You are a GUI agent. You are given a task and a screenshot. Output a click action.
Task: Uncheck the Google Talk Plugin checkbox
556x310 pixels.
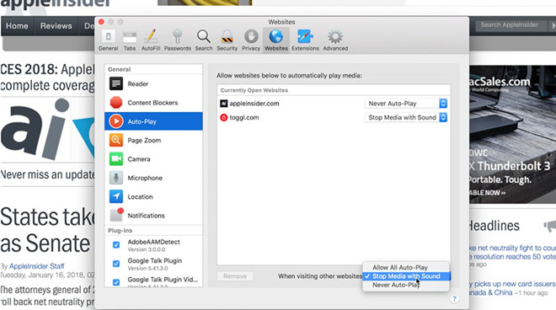[116, 264]
